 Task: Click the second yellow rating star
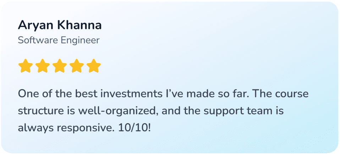tap(43, 66)
